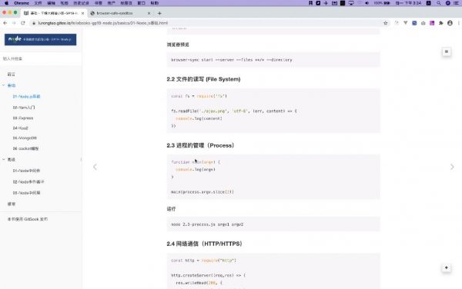Click the 2.2 File System heading
The image size is (462, 289).
coord(203,79)
